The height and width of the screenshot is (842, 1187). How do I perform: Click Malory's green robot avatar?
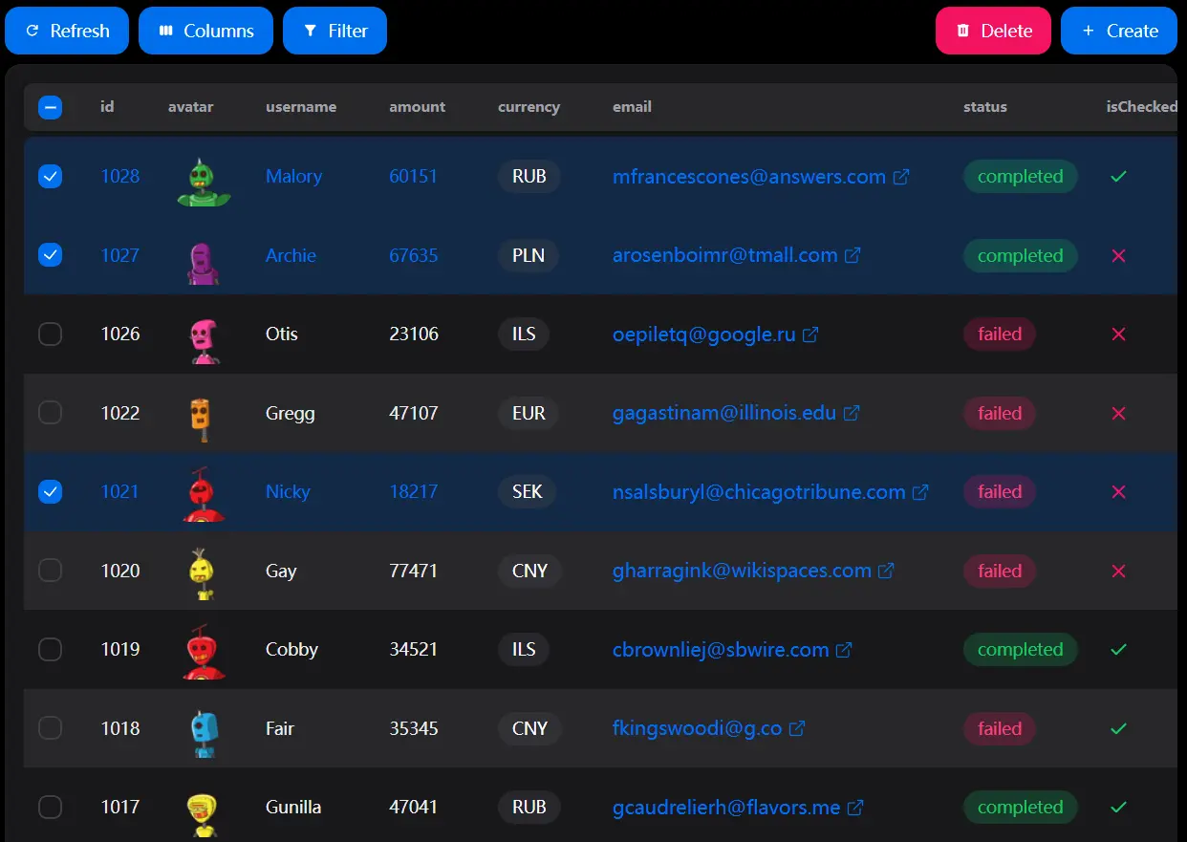pos(203,182)
